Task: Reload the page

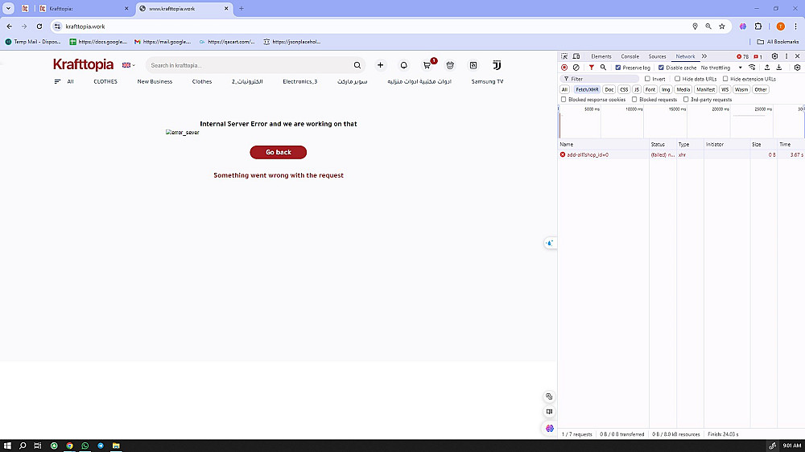Action: point(39,27)
